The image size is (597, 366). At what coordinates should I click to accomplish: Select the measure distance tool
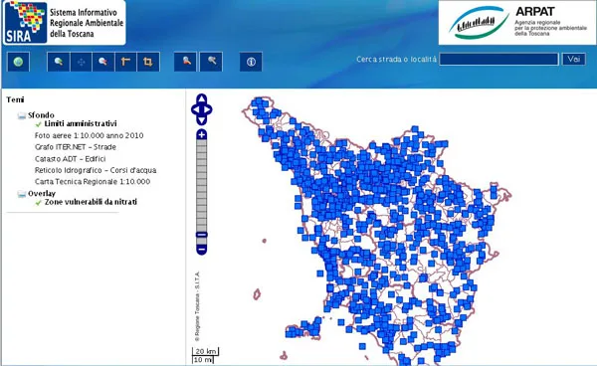(125, 62)
